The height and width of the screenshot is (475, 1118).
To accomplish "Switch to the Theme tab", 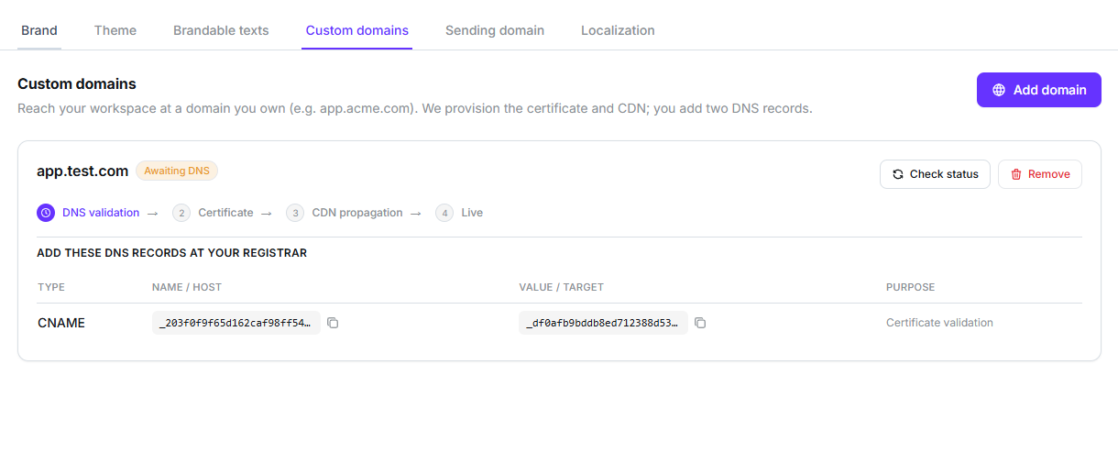I will 115,30.
